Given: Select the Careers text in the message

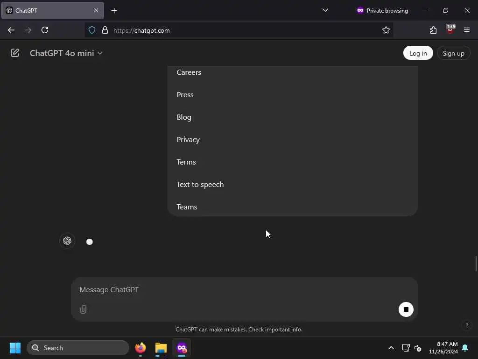Looking at the screenshot, I should point(189,72).
